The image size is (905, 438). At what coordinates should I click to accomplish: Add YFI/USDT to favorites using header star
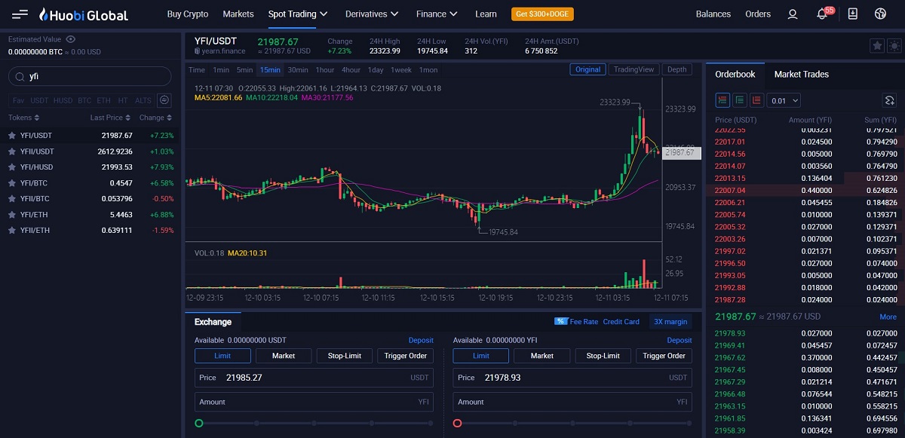[876, 46]
